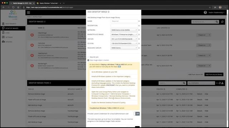Screen dimensions: 229x128
Task: Click the browser profile avatar
Action: [220, 7]
